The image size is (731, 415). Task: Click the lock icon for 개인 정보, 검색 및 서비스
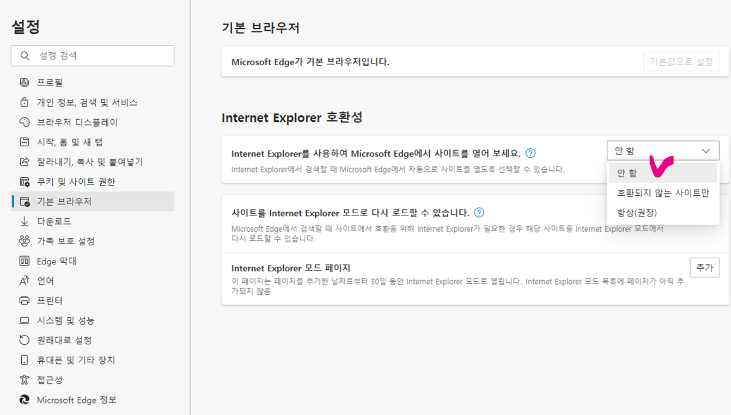pos(24,102)
